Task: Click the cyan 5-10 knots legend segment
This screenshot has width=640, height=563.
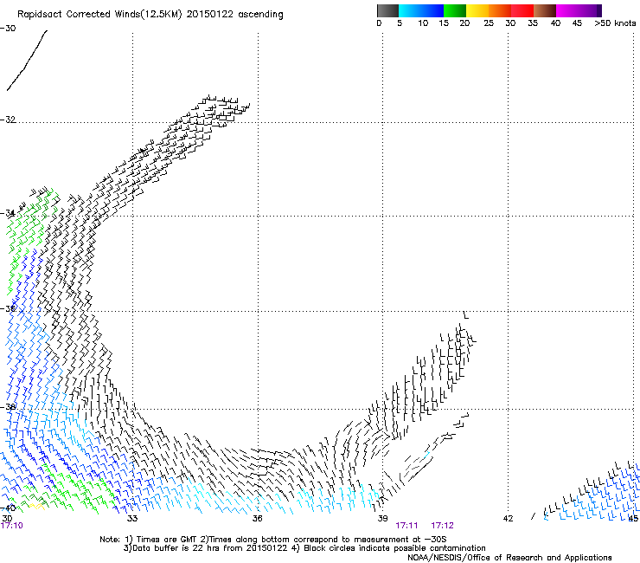Action: tap(410, 10)
